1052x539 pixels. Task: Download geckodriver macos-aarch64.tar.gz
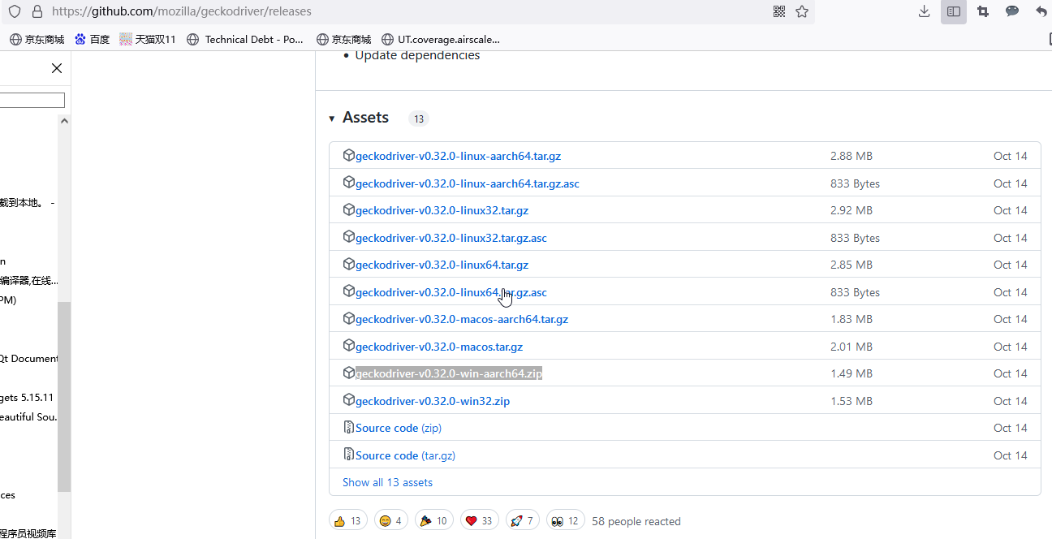click(462, 319)
